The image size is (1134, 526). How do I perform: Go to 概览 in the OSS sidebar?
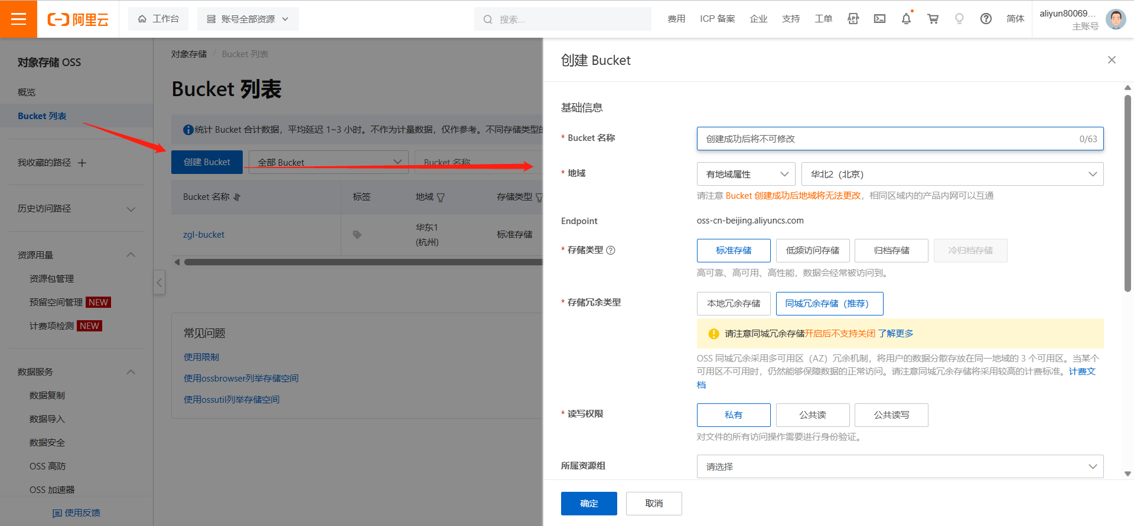tap(27, 93)
